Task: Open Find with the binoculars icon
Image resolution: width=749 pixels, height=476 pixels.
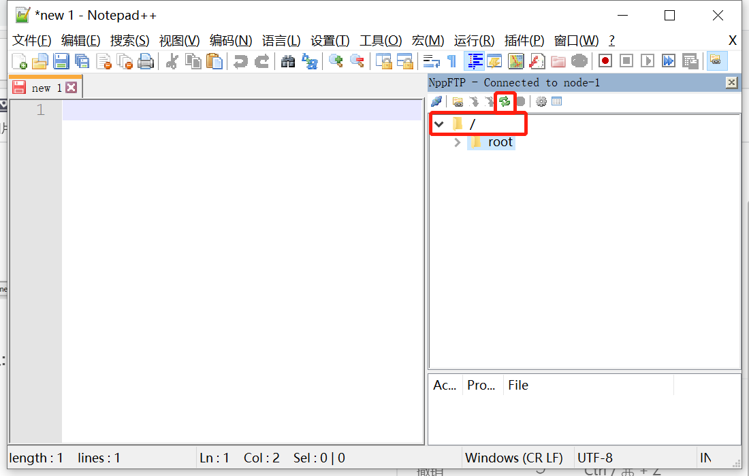Action: [x=287, y=61]
